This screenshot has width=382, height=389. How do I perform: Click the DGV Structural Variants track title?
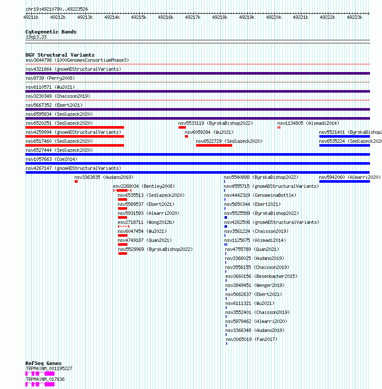click(60, 55)
